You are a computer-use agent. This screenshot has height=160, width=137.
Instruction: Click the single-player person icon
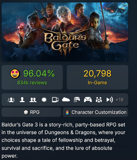pyautogui.click(x=22, y=100)
